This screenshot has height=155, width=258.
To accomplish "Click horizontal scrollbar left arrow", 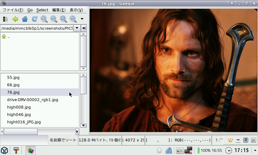I will pyautogui.click(x=2, y=132).
